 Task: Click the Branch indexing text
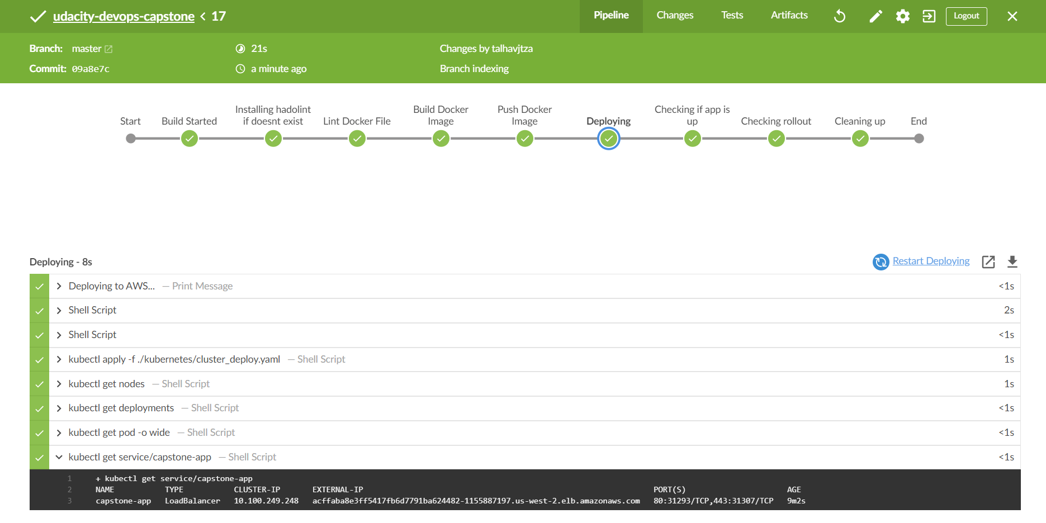(474, 69)
